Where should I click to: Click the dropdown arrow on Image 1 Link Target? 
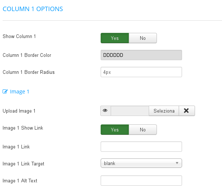(177, 163)
